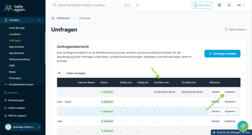
Task: Open Einstellungen section
Action: pyautogui.click(x=16, y=100)
